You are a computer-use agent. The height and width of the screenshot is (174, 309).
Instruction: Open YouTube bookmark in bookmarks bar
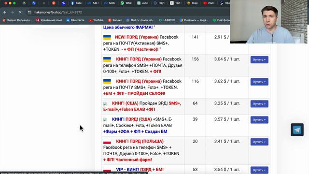pos(96,20)
